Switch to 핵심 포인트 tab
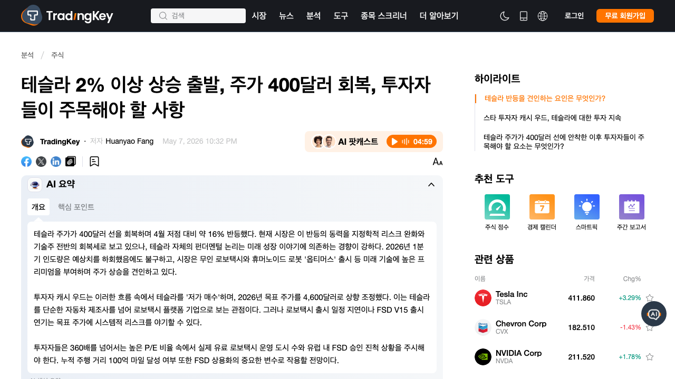 coord(76,207)
